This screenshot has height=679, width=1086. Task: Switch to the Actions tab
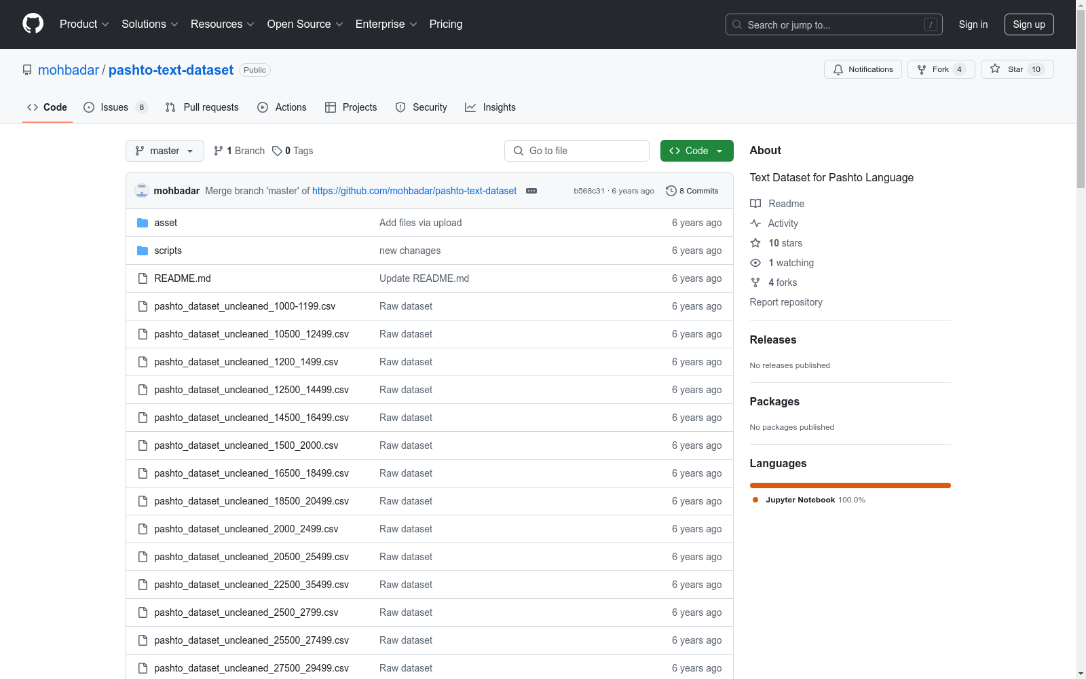click(x=282, y=107)
